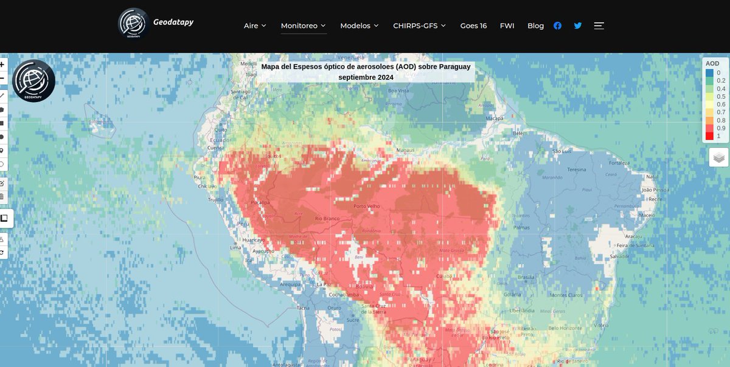
Task: Expand the Aire dropdown menu
Action: click(255, 26)
